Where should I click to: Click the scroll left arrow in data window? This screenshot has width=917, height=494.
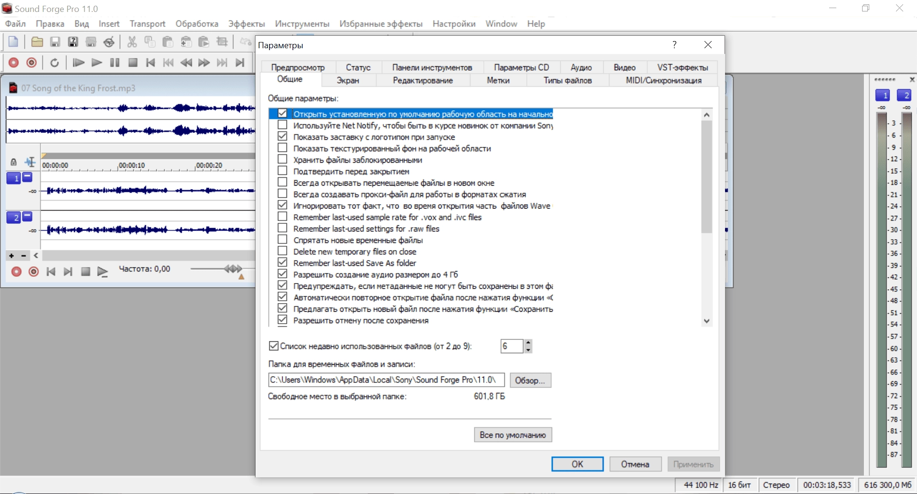click(36, 256)
